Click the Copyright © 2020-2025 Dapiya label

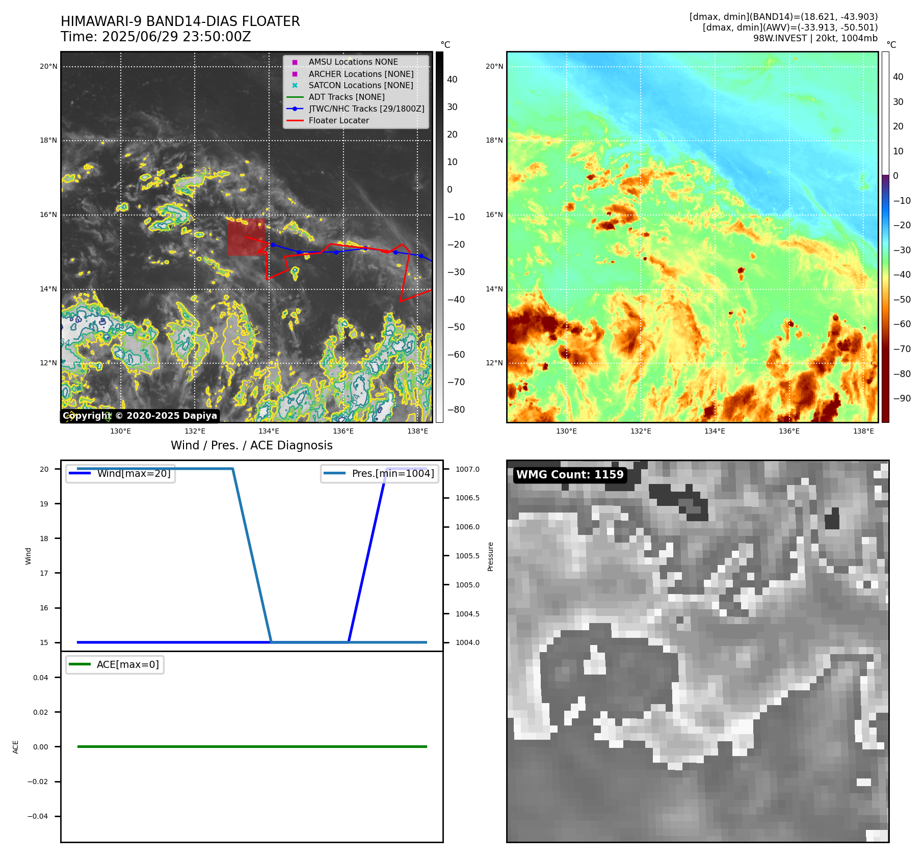pyautogui.click(x=140, y=416)
